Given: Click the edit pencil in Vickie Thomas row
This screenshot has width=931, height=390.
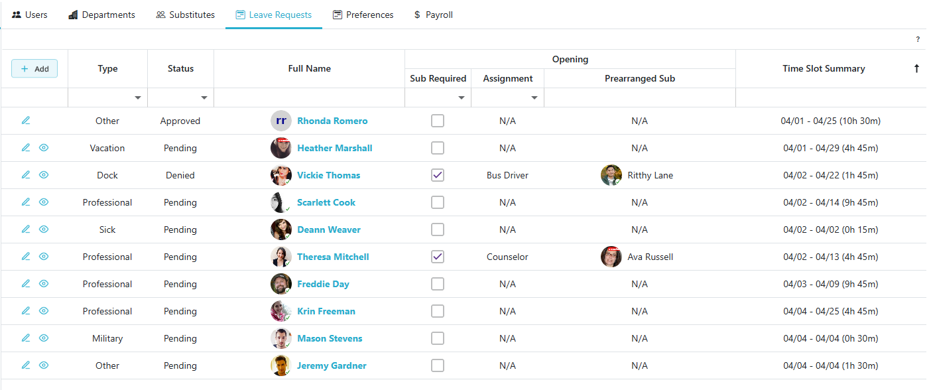Looking at the screenshot, I should point(26,175).
